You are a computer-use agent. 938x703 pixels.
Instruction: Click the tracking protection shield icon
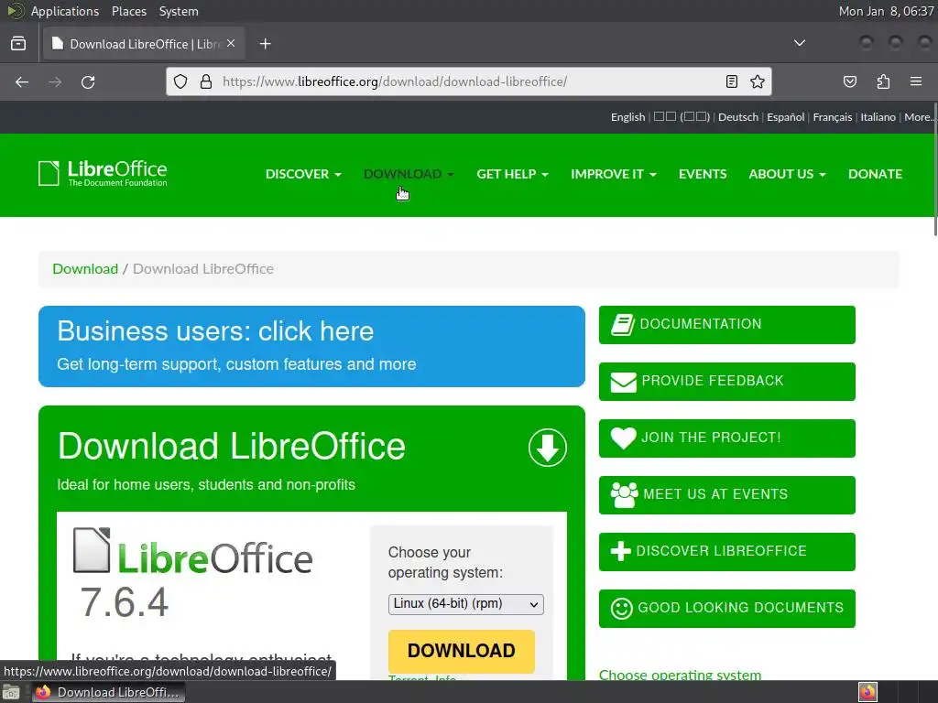(180, 81)
